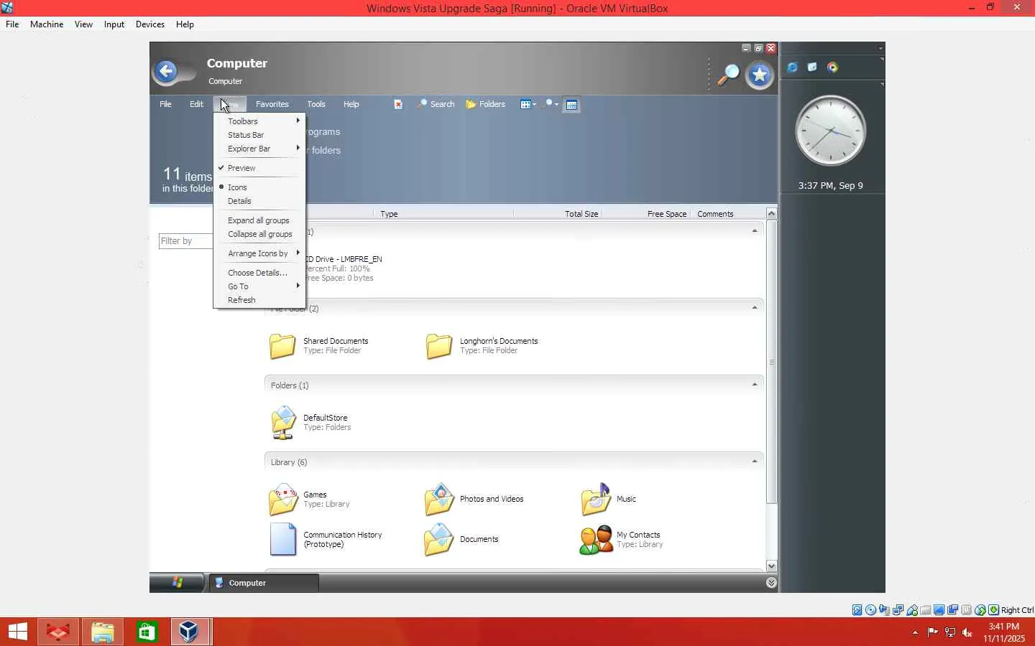The height and width of the screenshot is (646, 1035).
Task: Click the middle quick launch icon in sidebar
Action: coord(812,67)
